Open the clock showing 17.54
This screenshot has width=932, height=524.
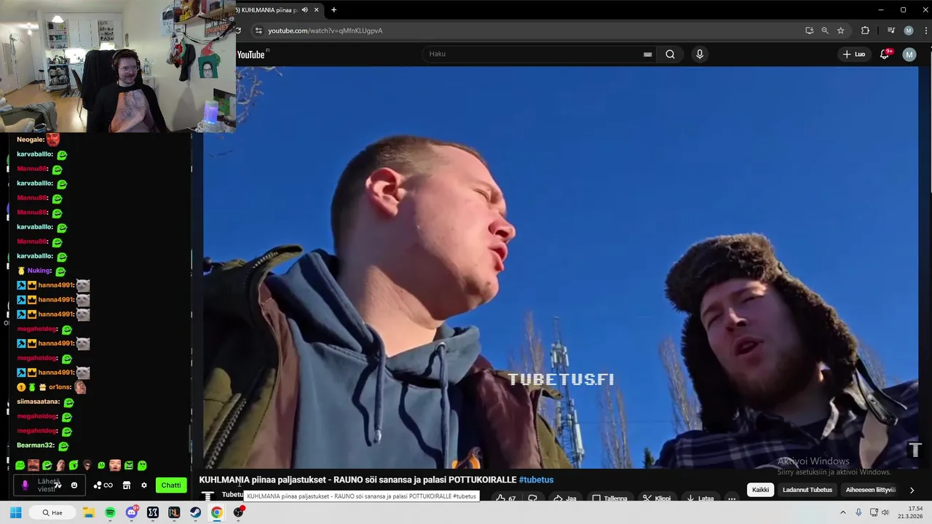click(x=910, y=512)
